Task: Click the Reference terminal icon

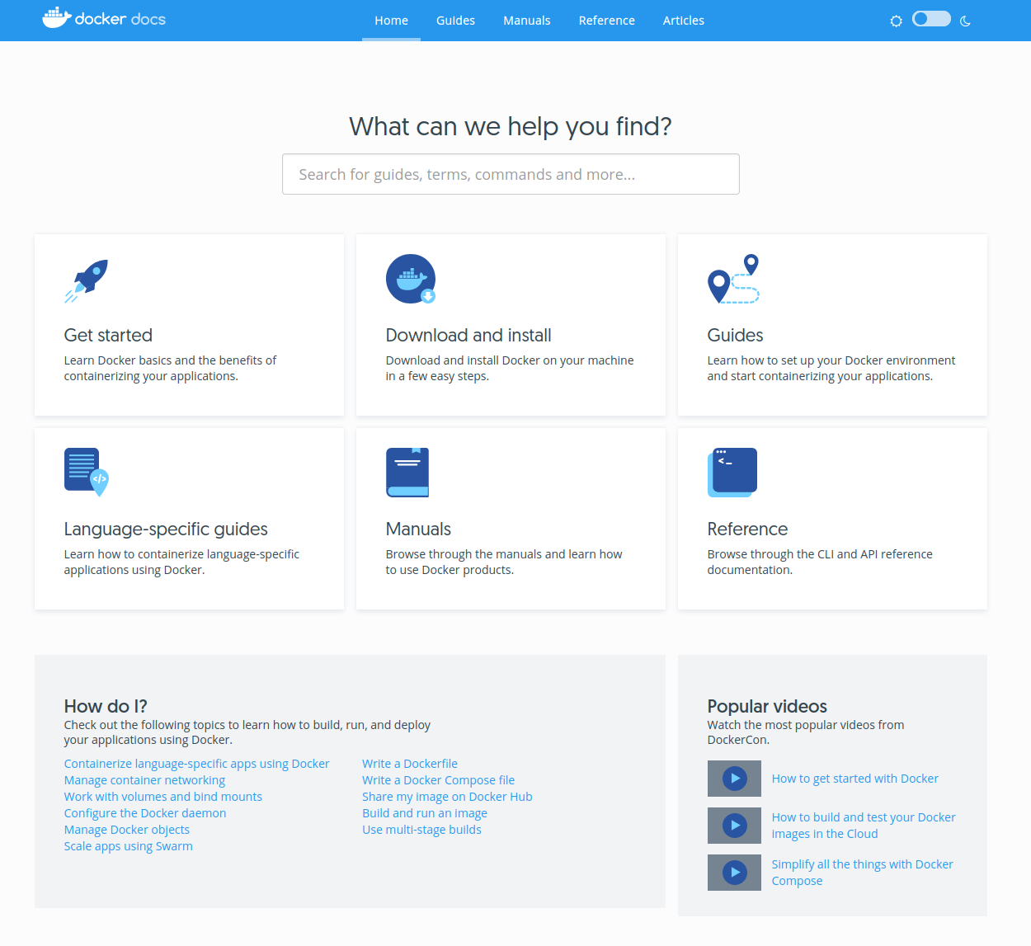Action: (732, 472)
